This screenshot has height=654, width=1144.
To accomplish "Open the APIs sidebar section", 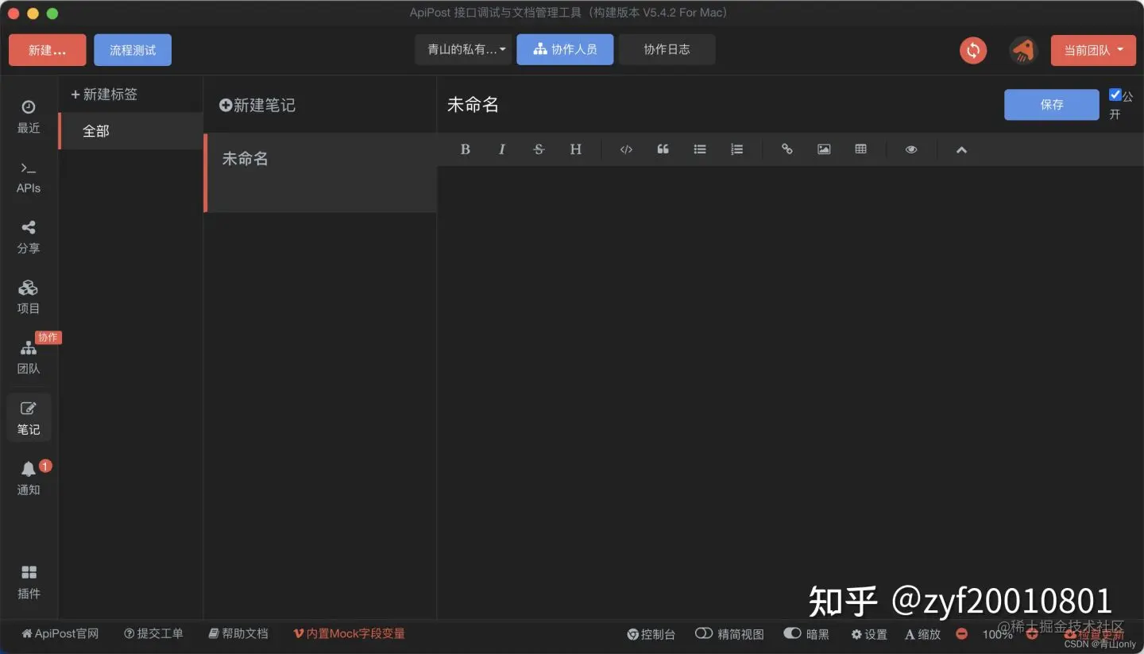I will coord(29,177).
